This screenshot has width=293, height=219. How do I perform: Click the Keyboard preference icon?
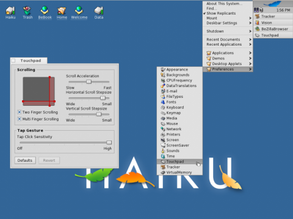pos(163,107)
